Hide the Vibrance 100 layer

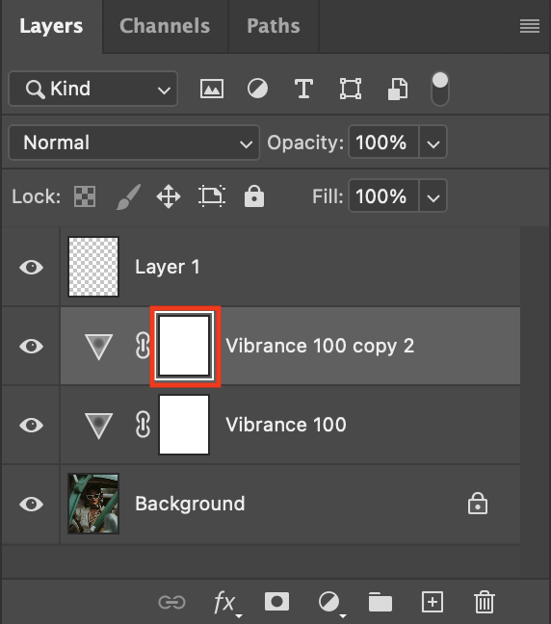click(32, 425)
